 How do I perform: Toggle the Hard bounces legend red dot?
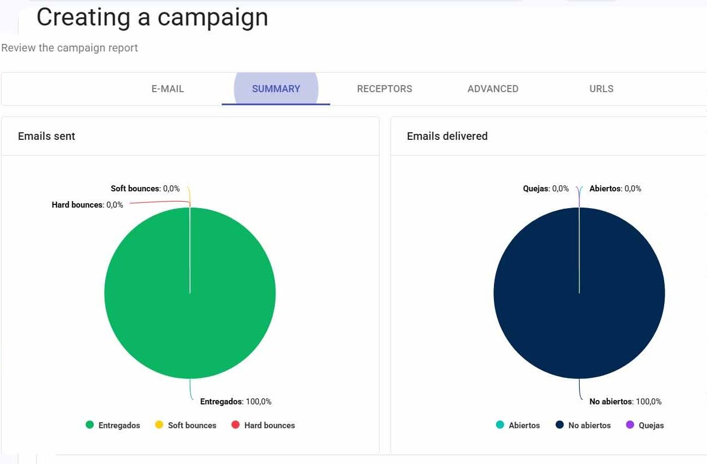pyautogui.click(x=235, y=425)
